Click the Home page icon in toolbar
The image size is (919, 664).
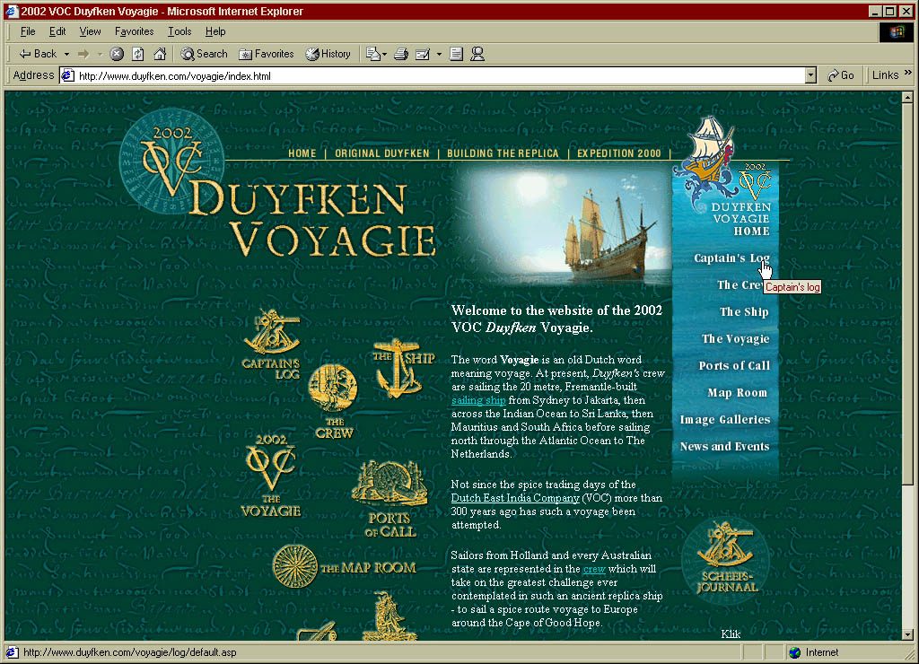tap(160, 54)
